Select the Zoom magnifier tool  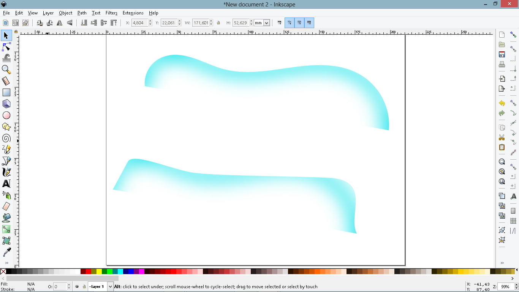6,70
